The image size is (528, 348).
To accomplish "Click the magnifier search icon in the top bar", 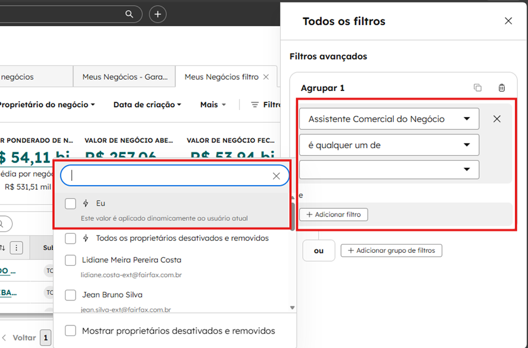I will 129,14.
